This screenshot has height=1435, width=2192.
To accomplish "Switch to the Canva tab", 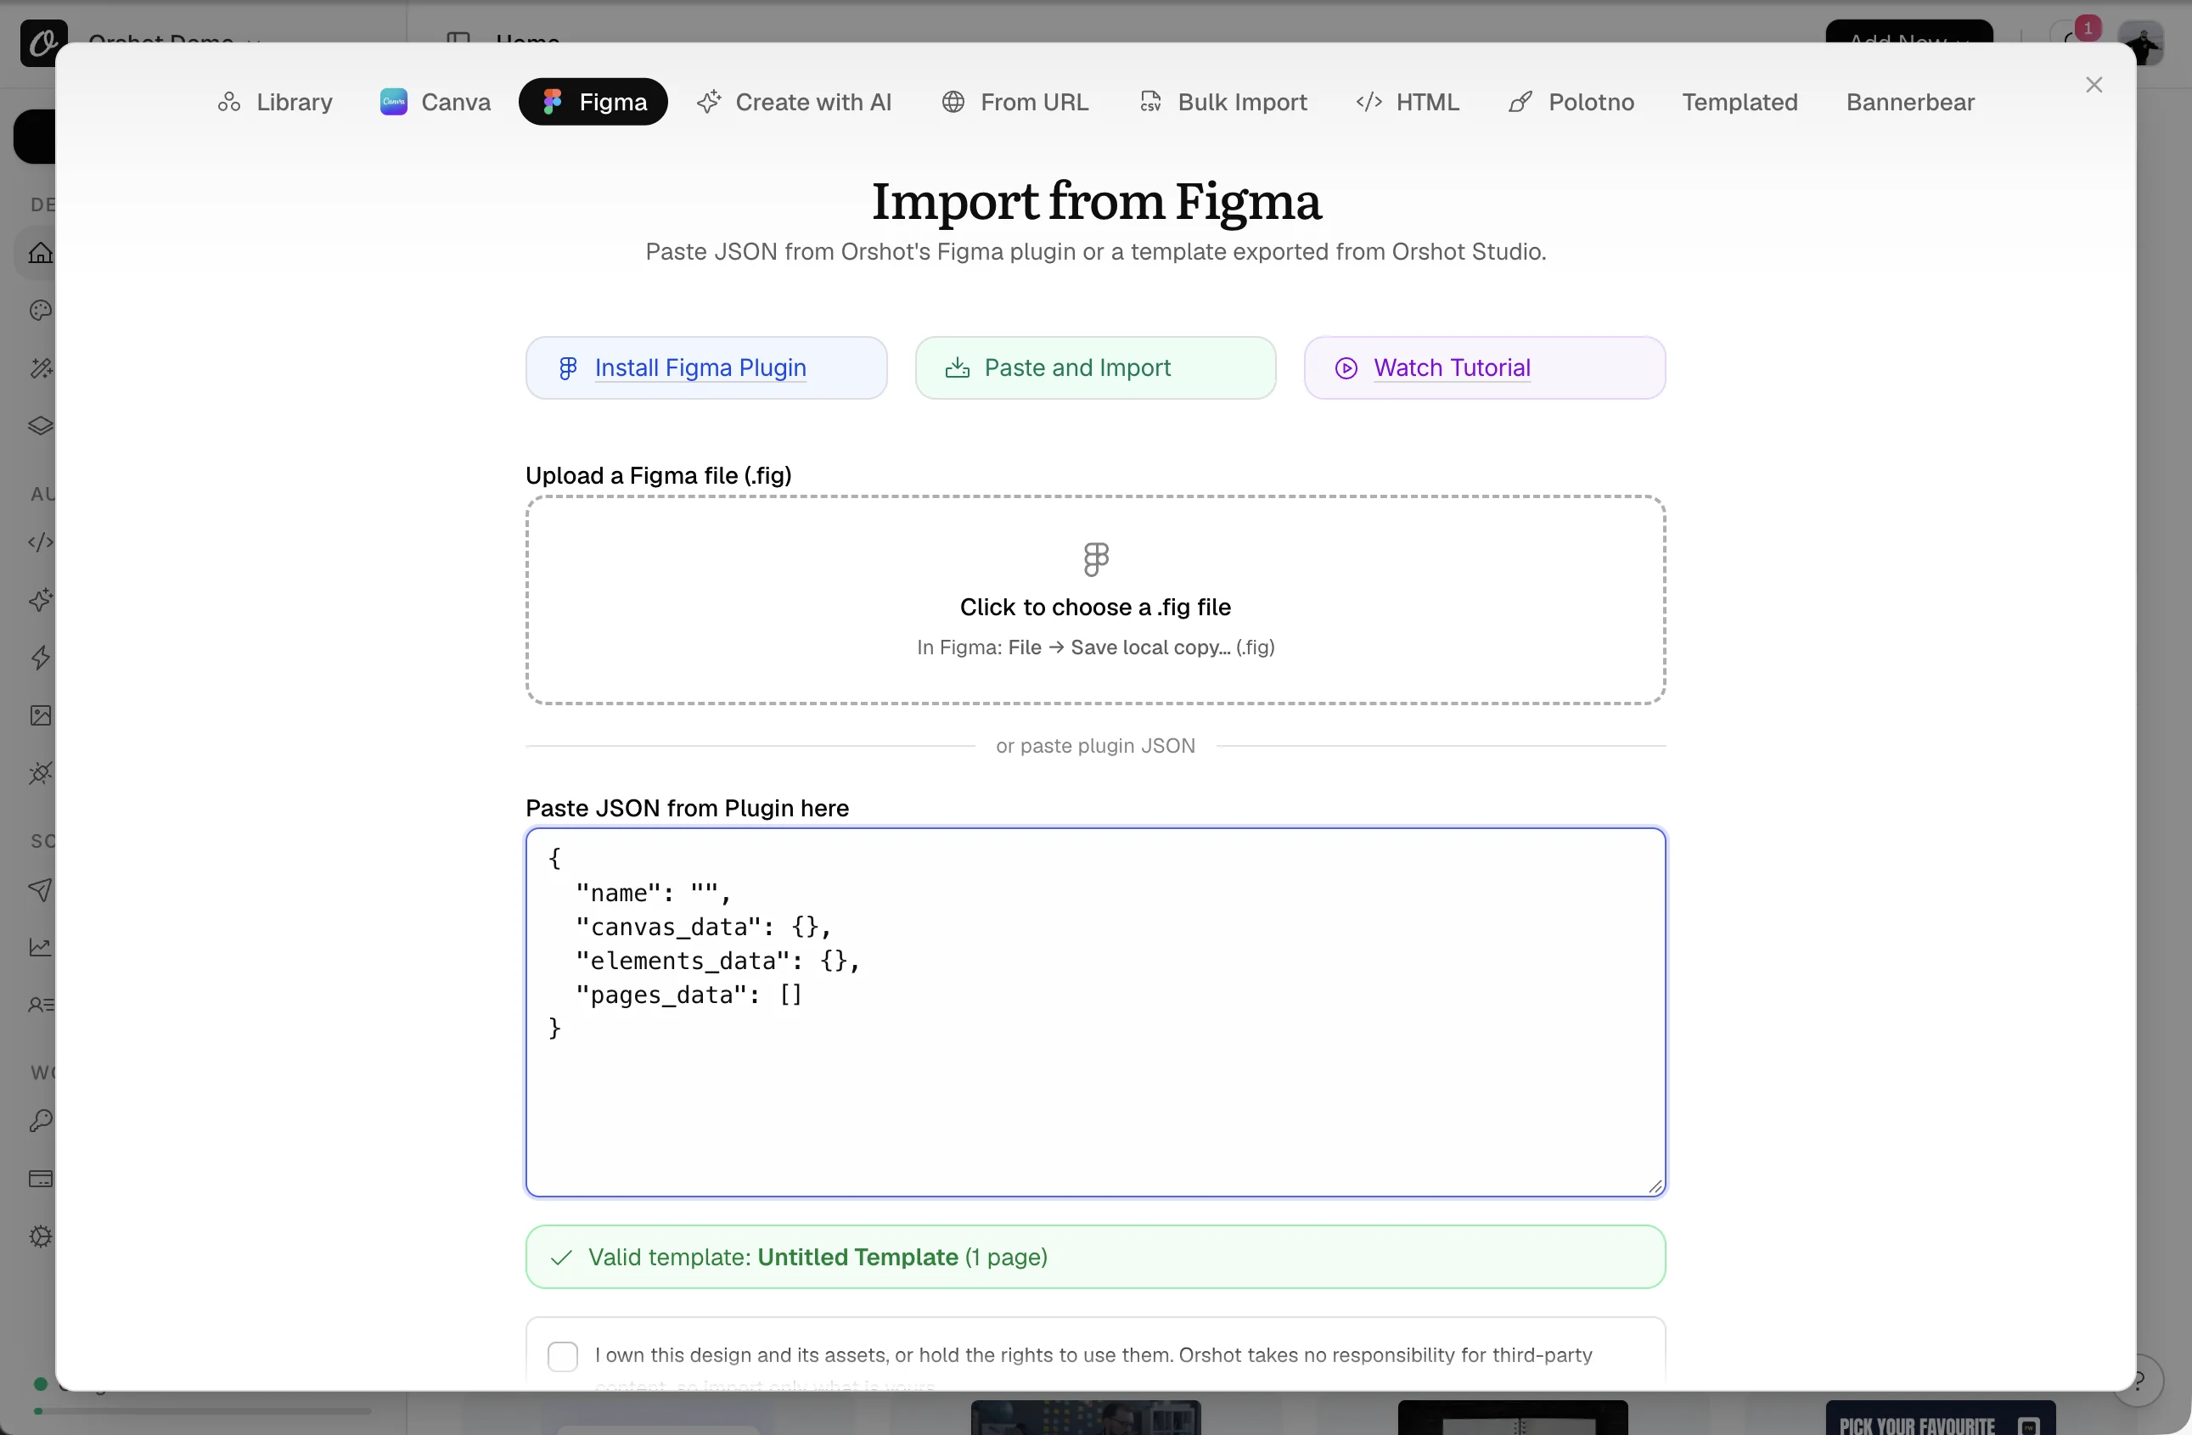I will (436, 102).
